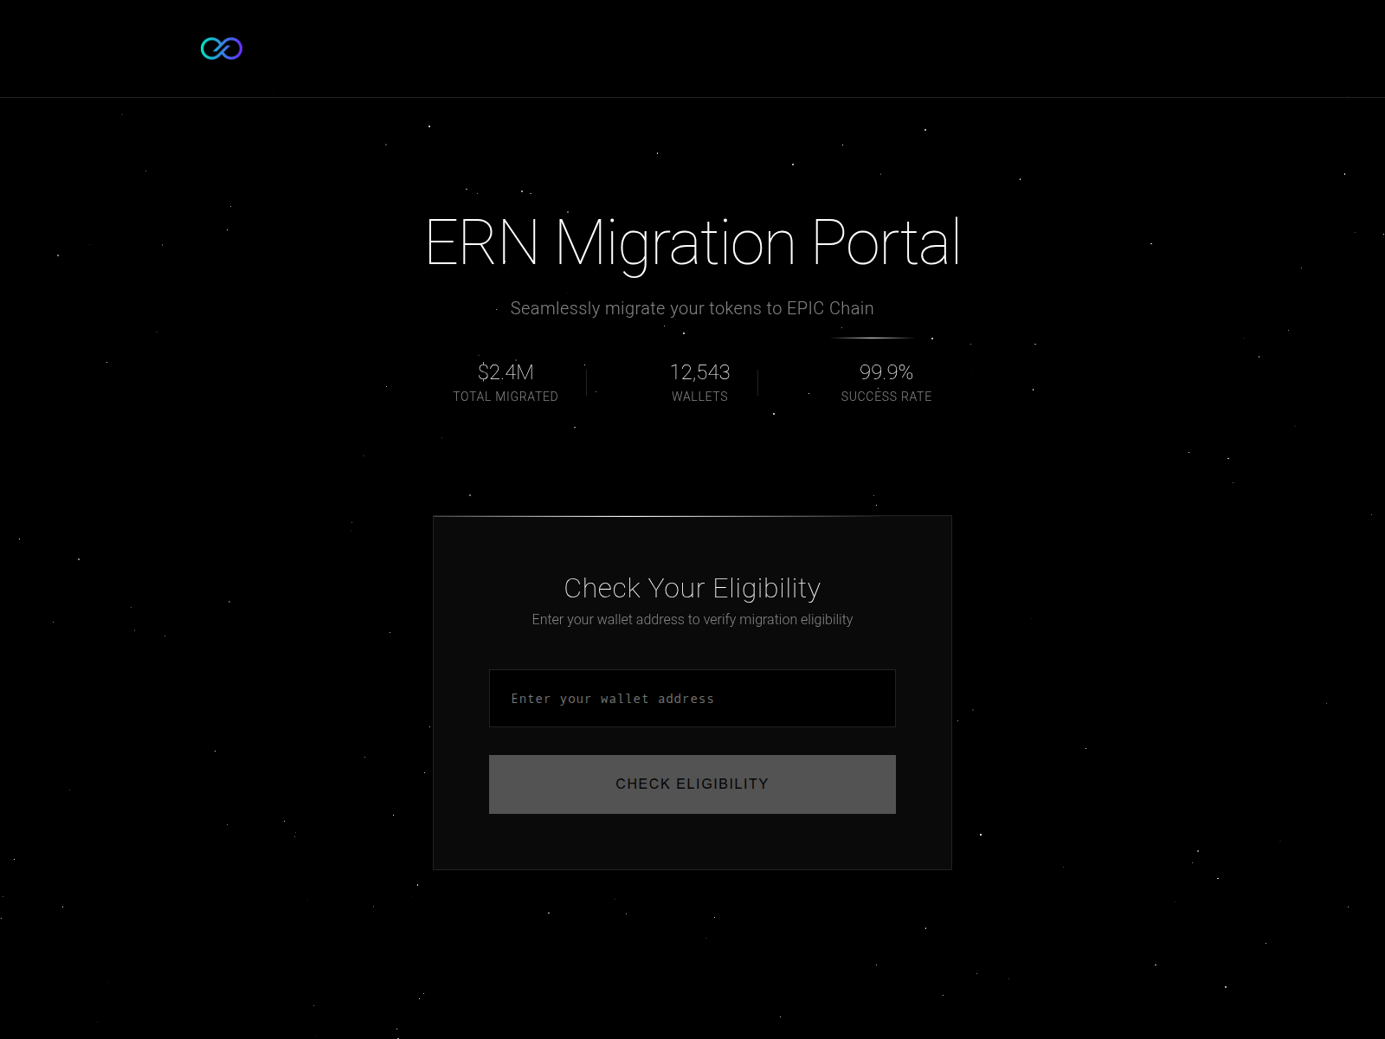Screen dimensions: 1385x1039
Task: Click the '99.9%' success rate value
Action: pyautogui.click(x=886, y=372)
